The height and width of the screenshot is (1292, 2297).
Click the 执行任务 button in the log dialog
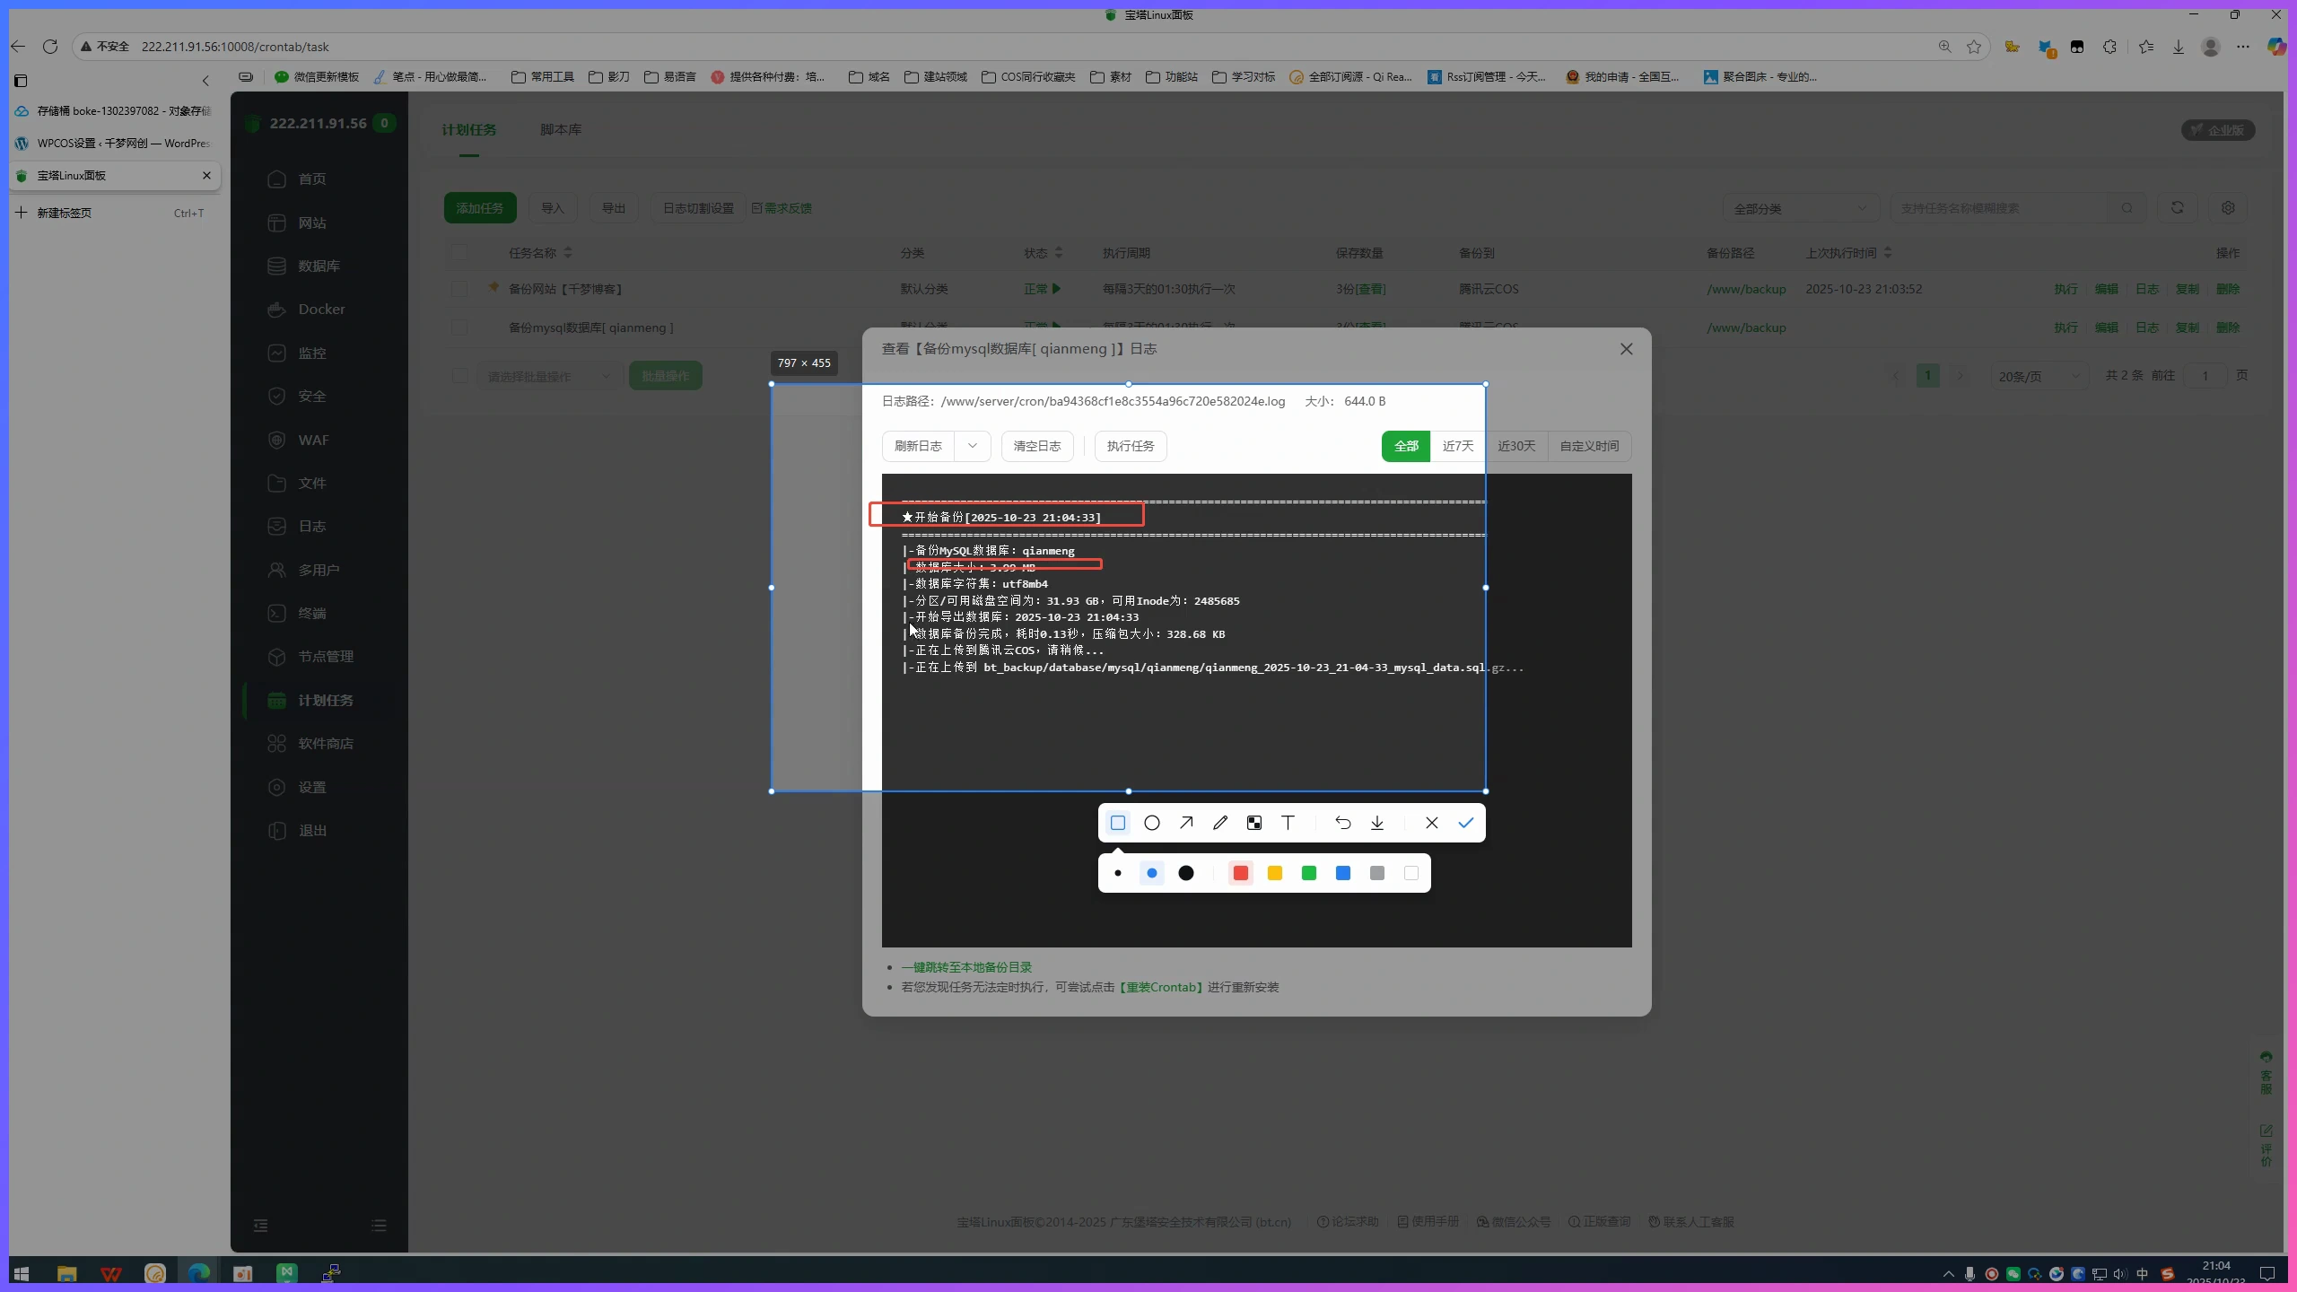[x=1131, y=446]
